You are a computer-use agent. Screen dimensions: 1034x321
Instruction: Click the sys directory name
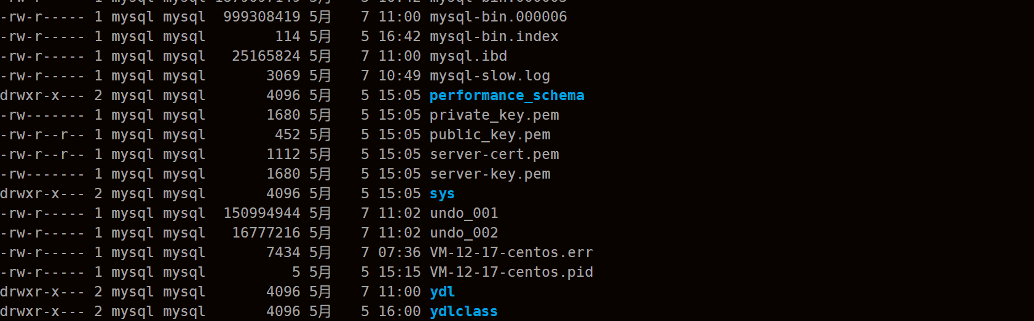[x=442, y=194]
